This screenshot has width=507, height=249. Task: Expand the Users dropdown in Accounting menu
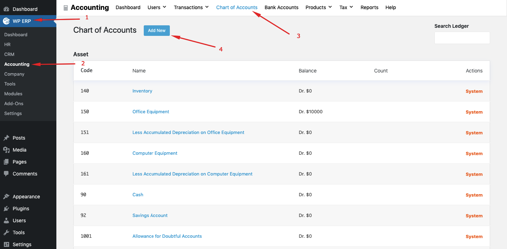pos(157,7)
